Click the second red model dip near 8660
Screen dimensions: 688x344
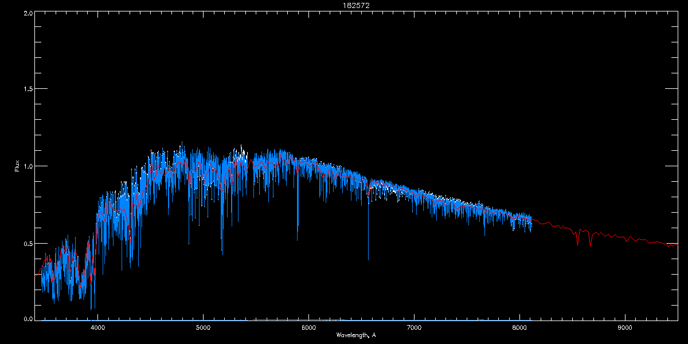[590, 245]
